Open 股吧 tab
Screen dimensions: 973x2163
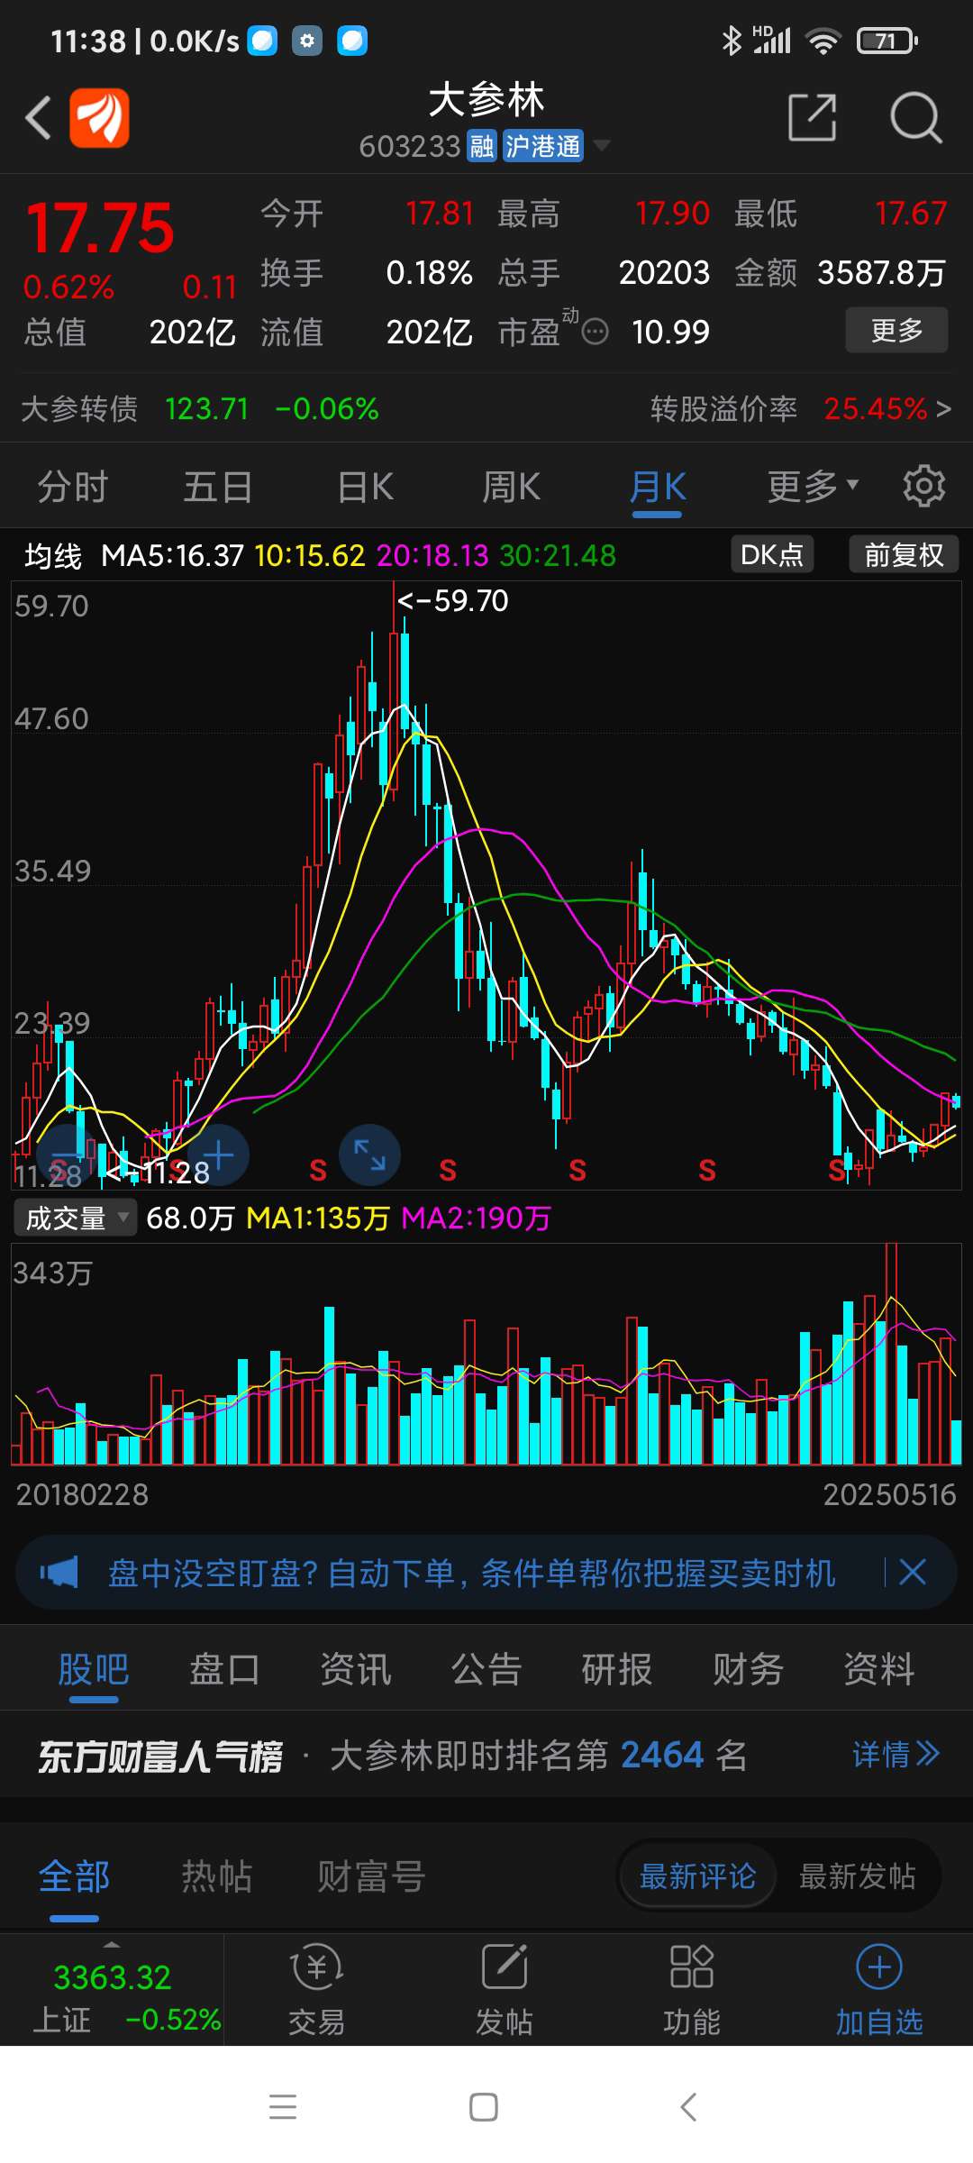[x=94, y=1669]
